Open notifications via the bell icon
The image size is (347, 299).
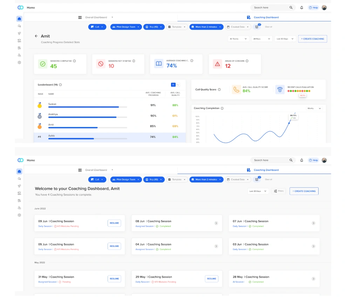point(301,7)
